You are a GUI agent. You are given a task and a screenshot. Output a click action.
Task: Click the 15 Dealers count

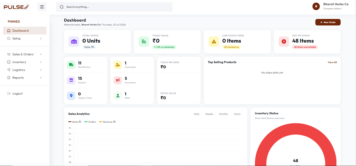pyautogui.click(x=80, y=78)
